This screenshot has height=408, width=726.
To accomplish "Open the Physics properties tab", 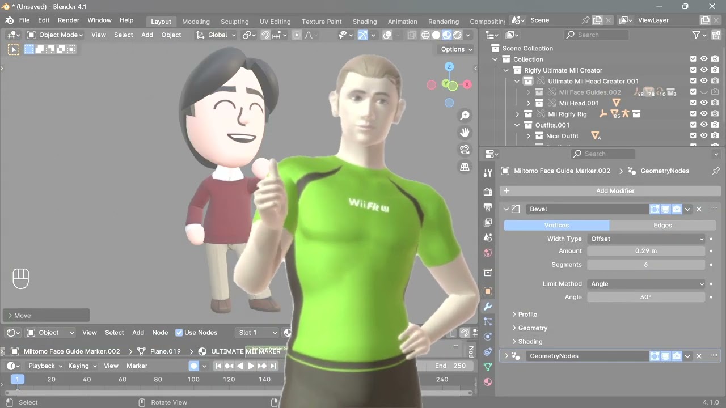I will tap(488, 337).
